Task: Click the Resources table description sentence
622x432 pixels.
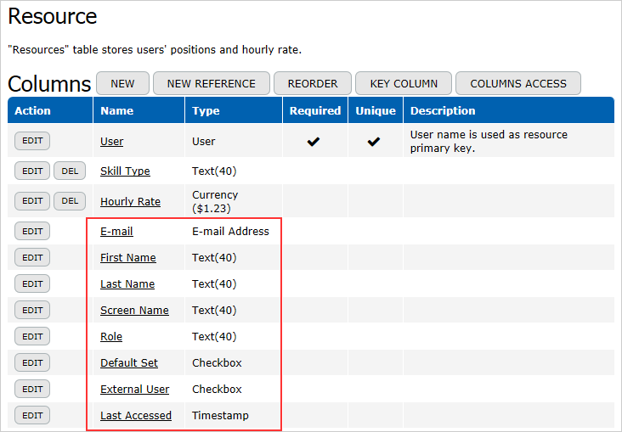Action: tap(155, 49)
